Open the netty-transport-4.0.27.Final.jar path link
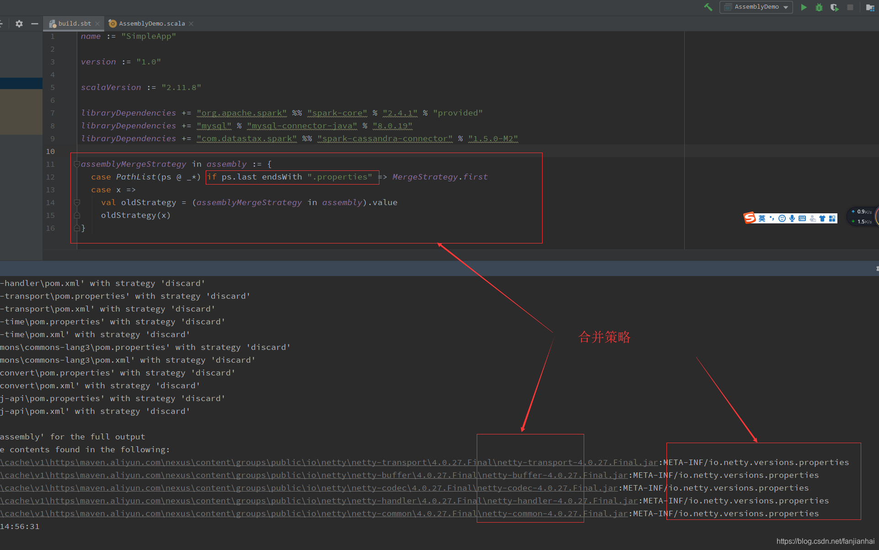Screen dimensions: 879x550 click(329, 462)
